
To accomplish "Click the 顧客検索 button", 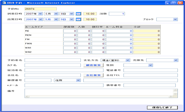I will pyautogui.click(x=93, y=65).
